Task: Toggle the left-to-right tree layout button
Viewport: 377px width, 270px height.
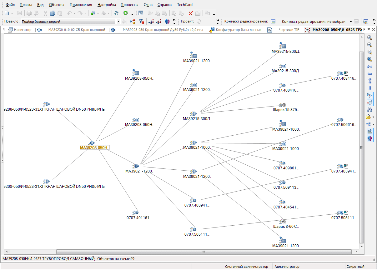Action: coord(369,95)
